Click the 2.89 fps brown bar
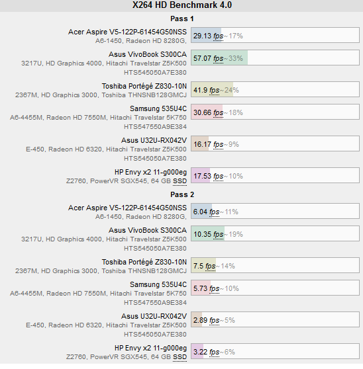Viewport: 363px width, 369px height. (x=197, y=319)
